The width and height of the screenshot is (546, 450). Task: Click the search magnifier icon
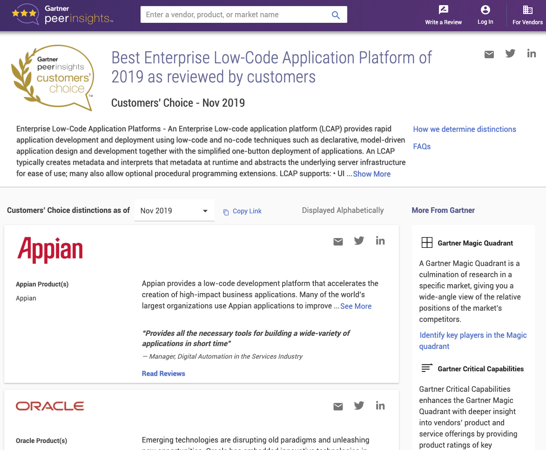point(335,15)
